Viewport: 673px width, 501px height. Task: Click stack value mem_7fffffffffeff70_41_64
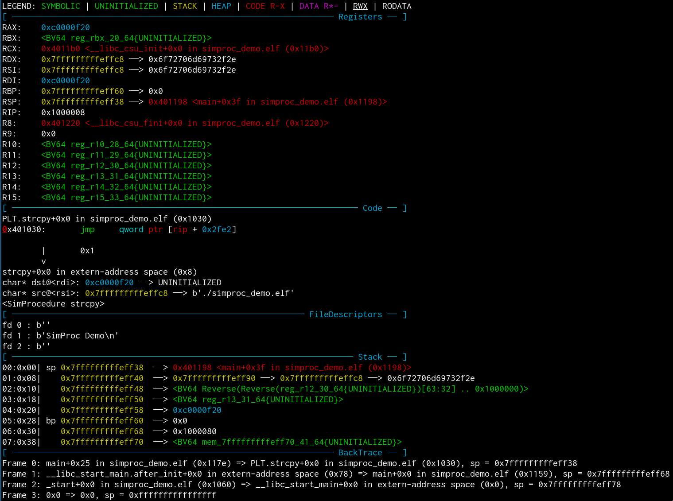287,442
